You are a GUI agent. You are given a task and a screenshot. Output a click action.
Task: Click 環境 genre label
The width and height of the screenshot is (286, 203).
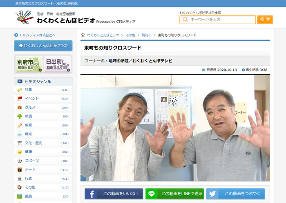(x=29, y=116)
